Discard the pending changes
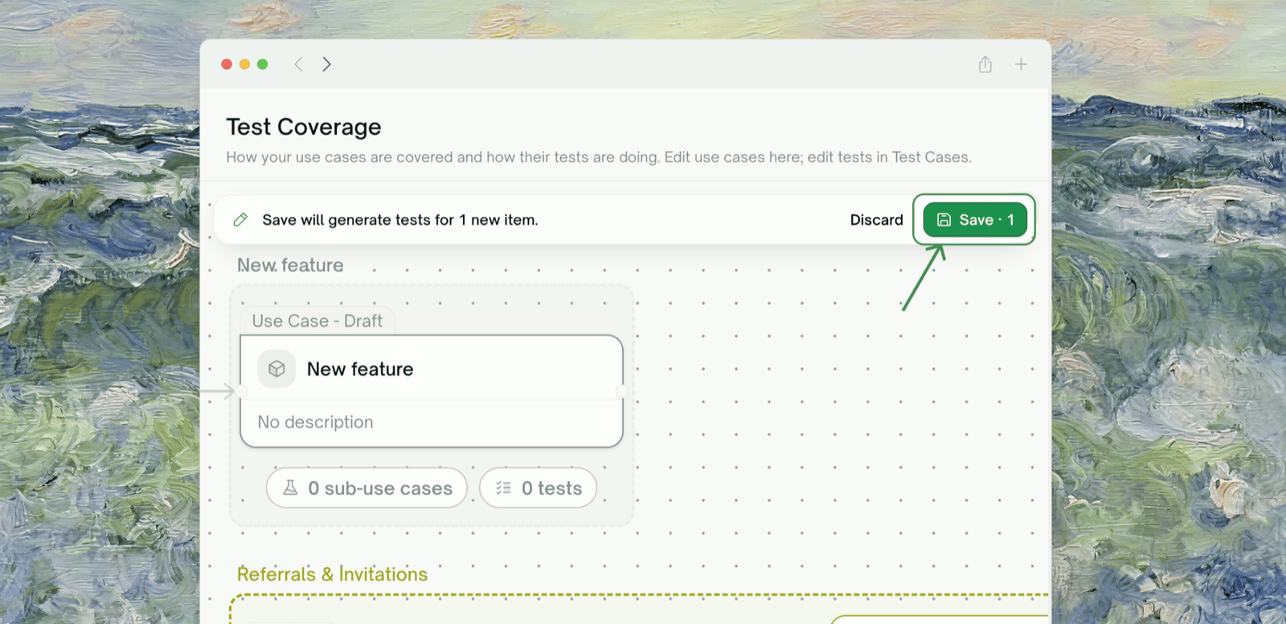The image size is (1286, 624). coord(876,220)
